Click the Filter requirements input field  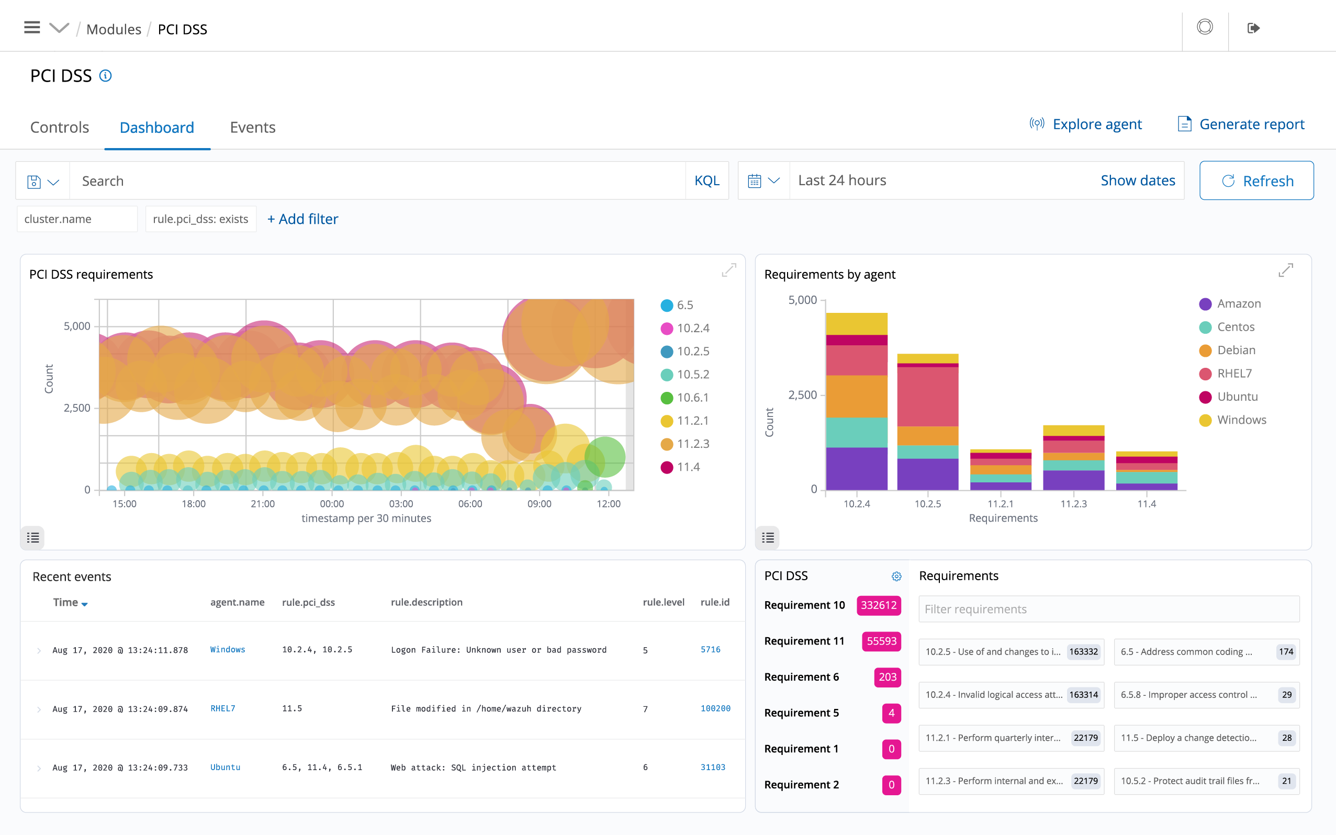(1108, 609)
